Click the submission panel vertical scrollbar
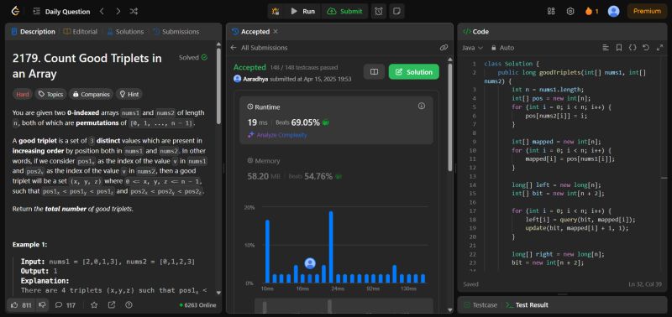 pyautogui.click(x=449, y=117)
